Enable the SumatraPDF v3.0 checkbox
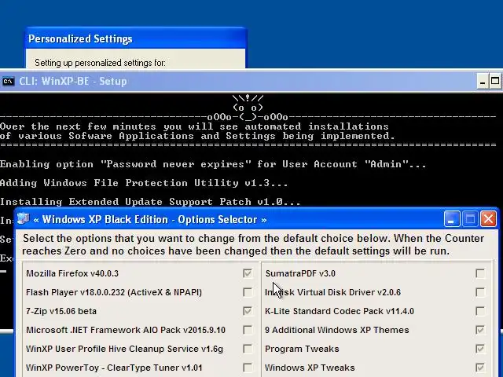 click(x=480, y=273)
